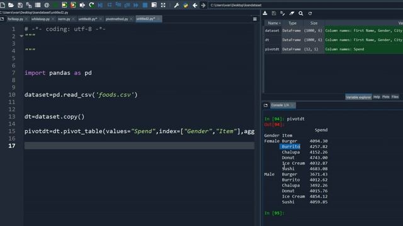
Task: Click the read_csv 'foods.csv' line
Action: pos(81,95)
